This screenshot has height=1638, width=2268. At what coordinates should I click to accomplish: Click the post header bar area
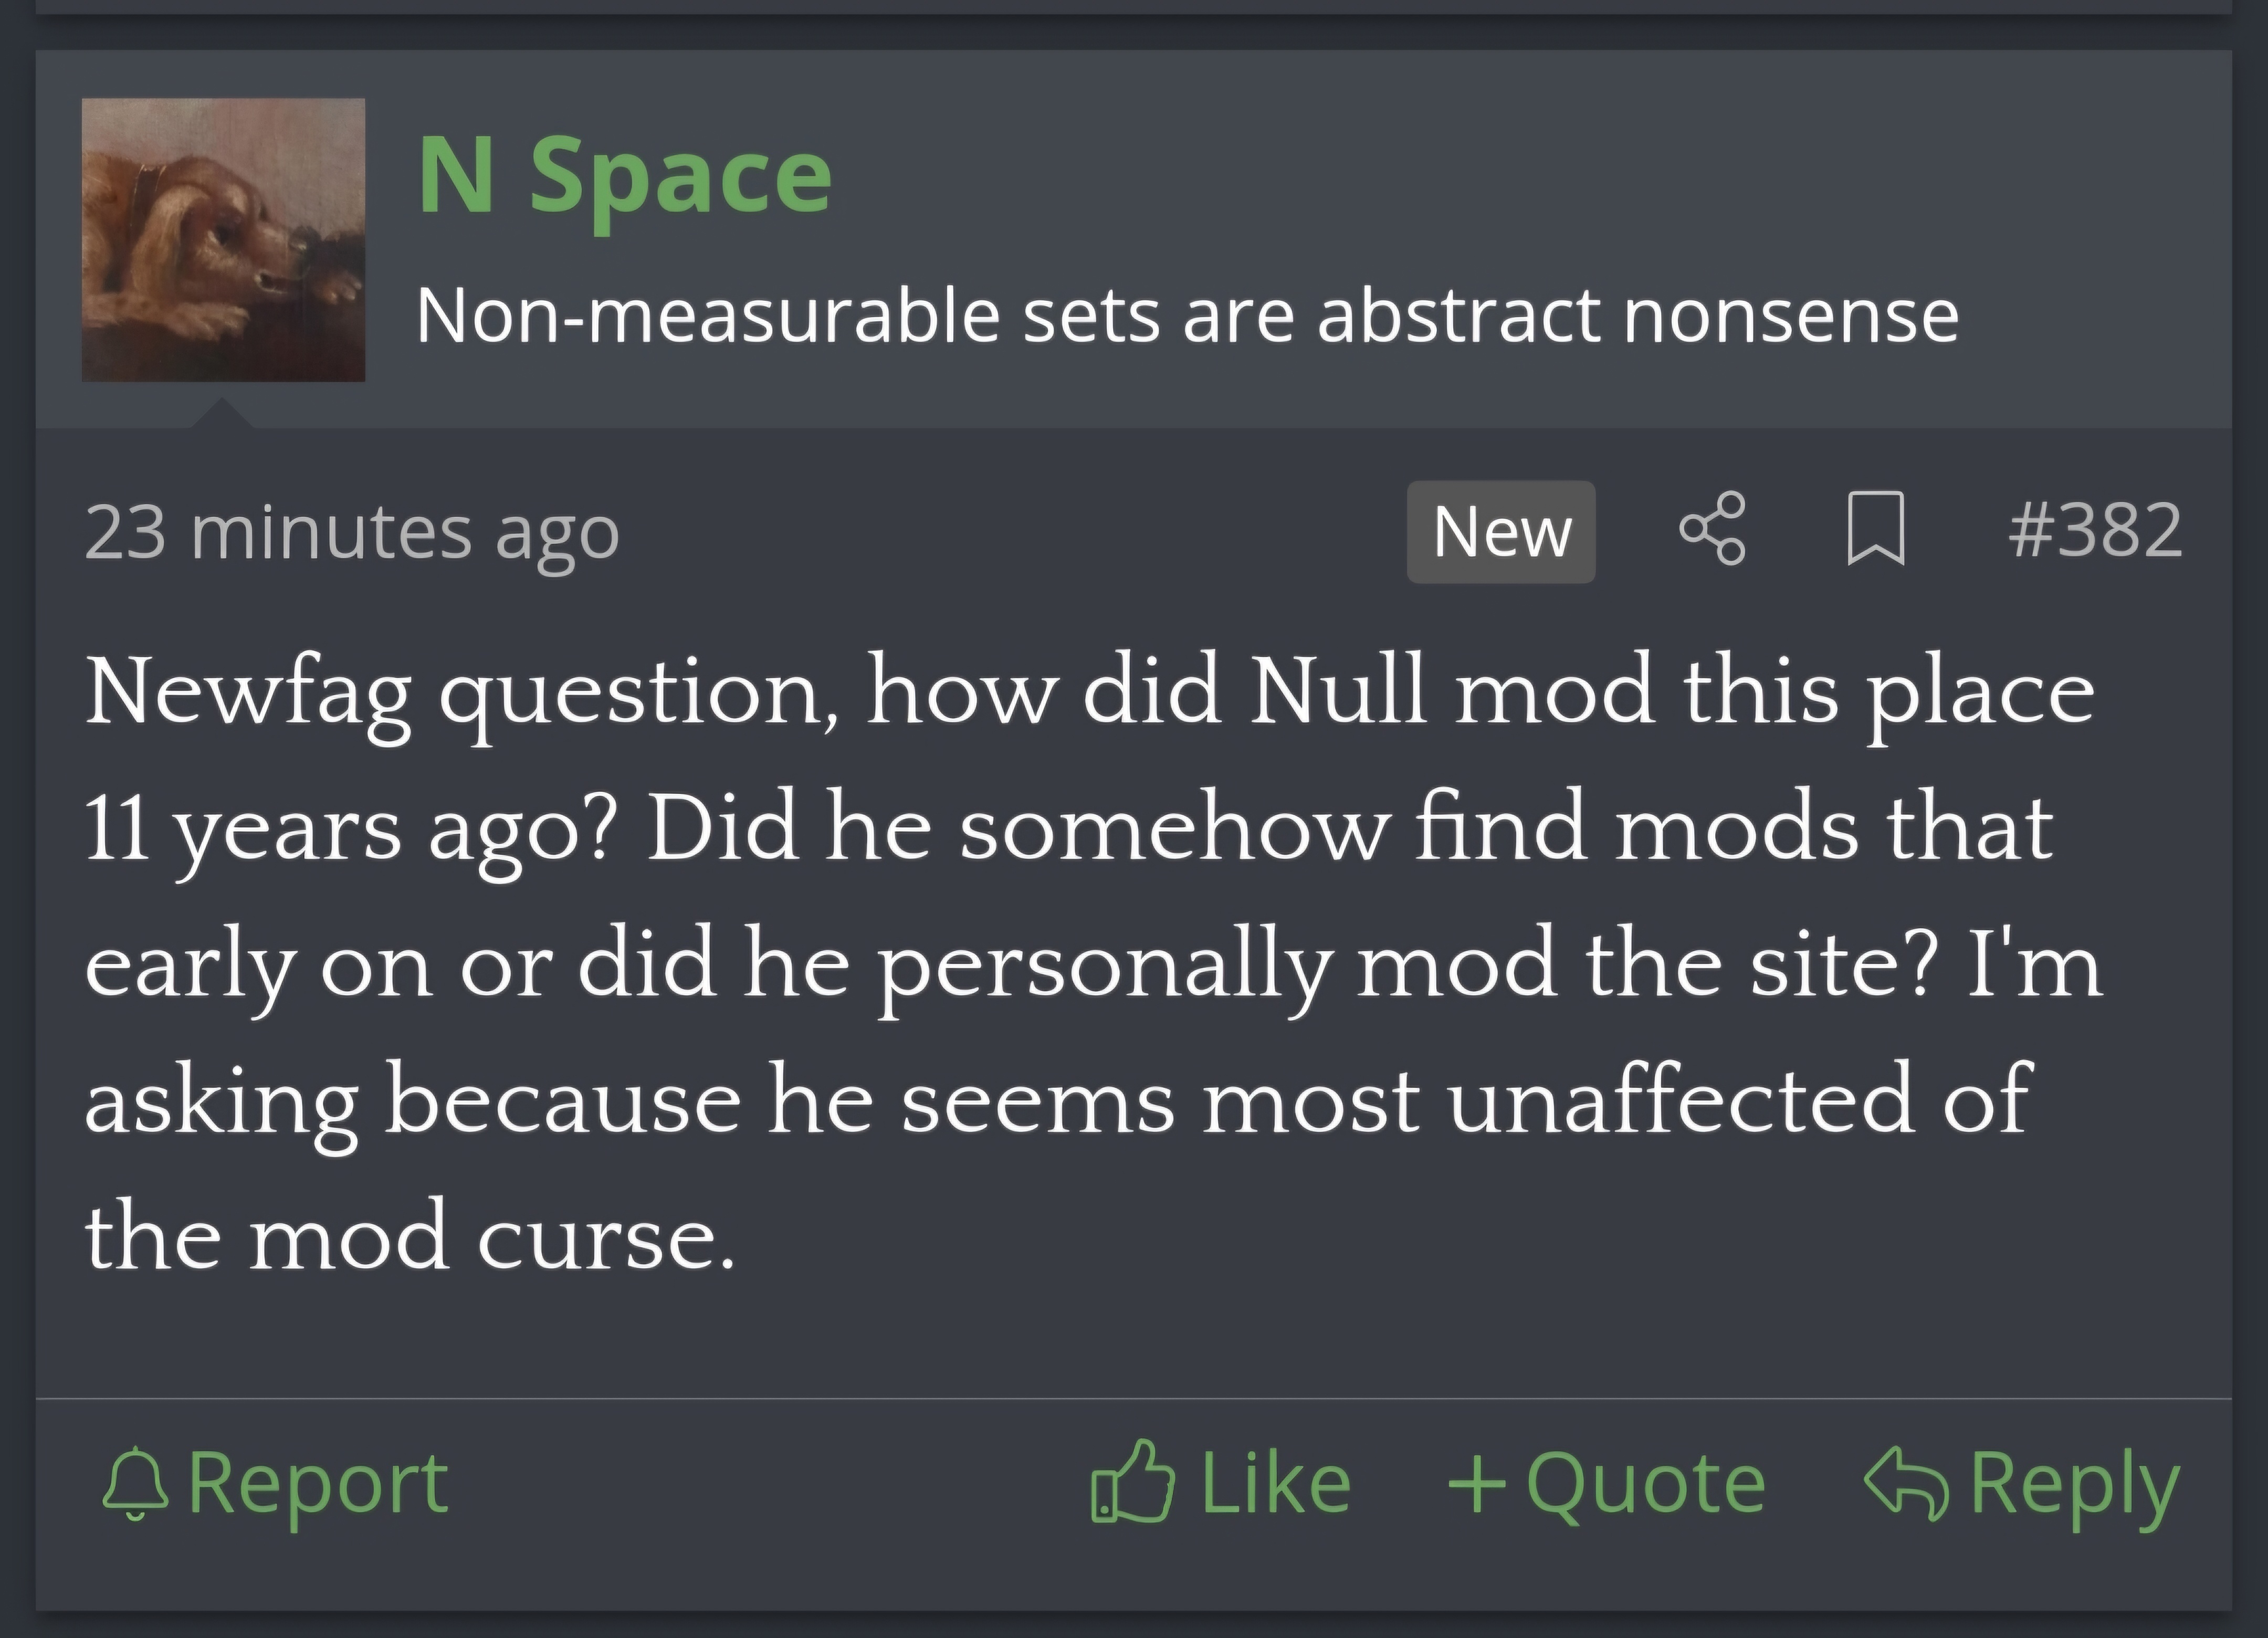(x=1134, y=240)
